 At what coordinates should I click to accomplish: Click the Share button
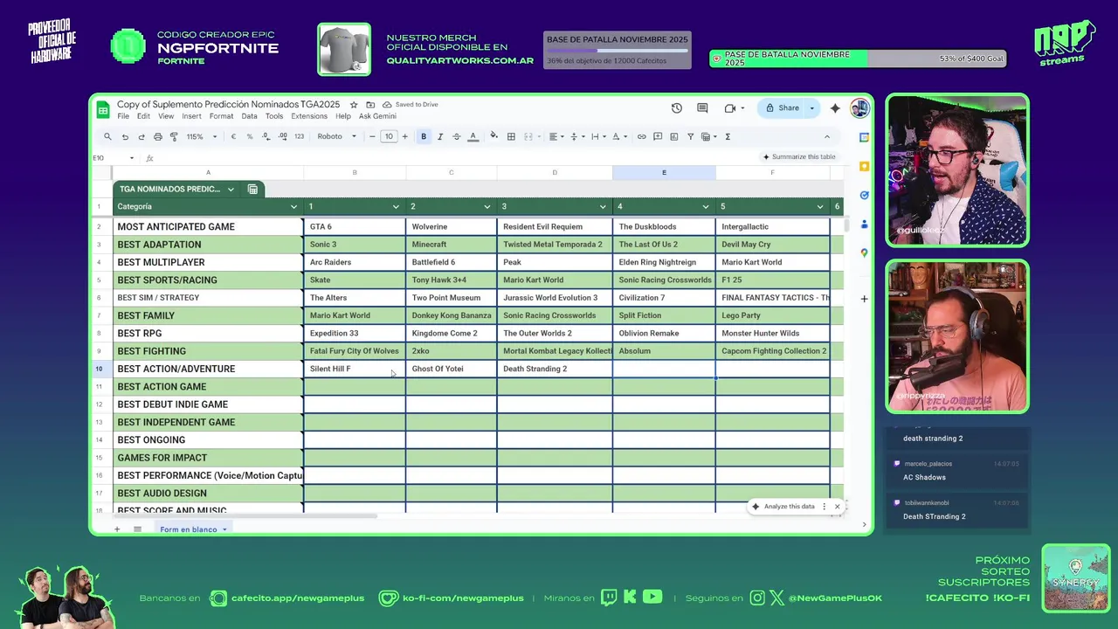click(783, 108)
